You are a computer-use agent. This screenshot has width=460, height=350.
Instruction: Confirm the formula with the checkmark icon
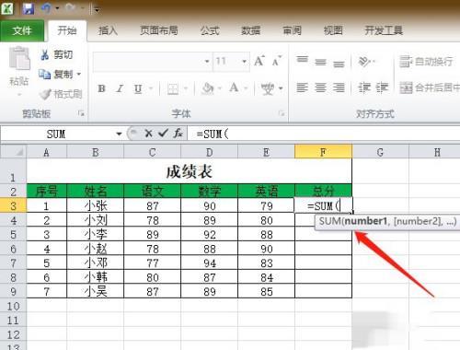click(163, 134)
